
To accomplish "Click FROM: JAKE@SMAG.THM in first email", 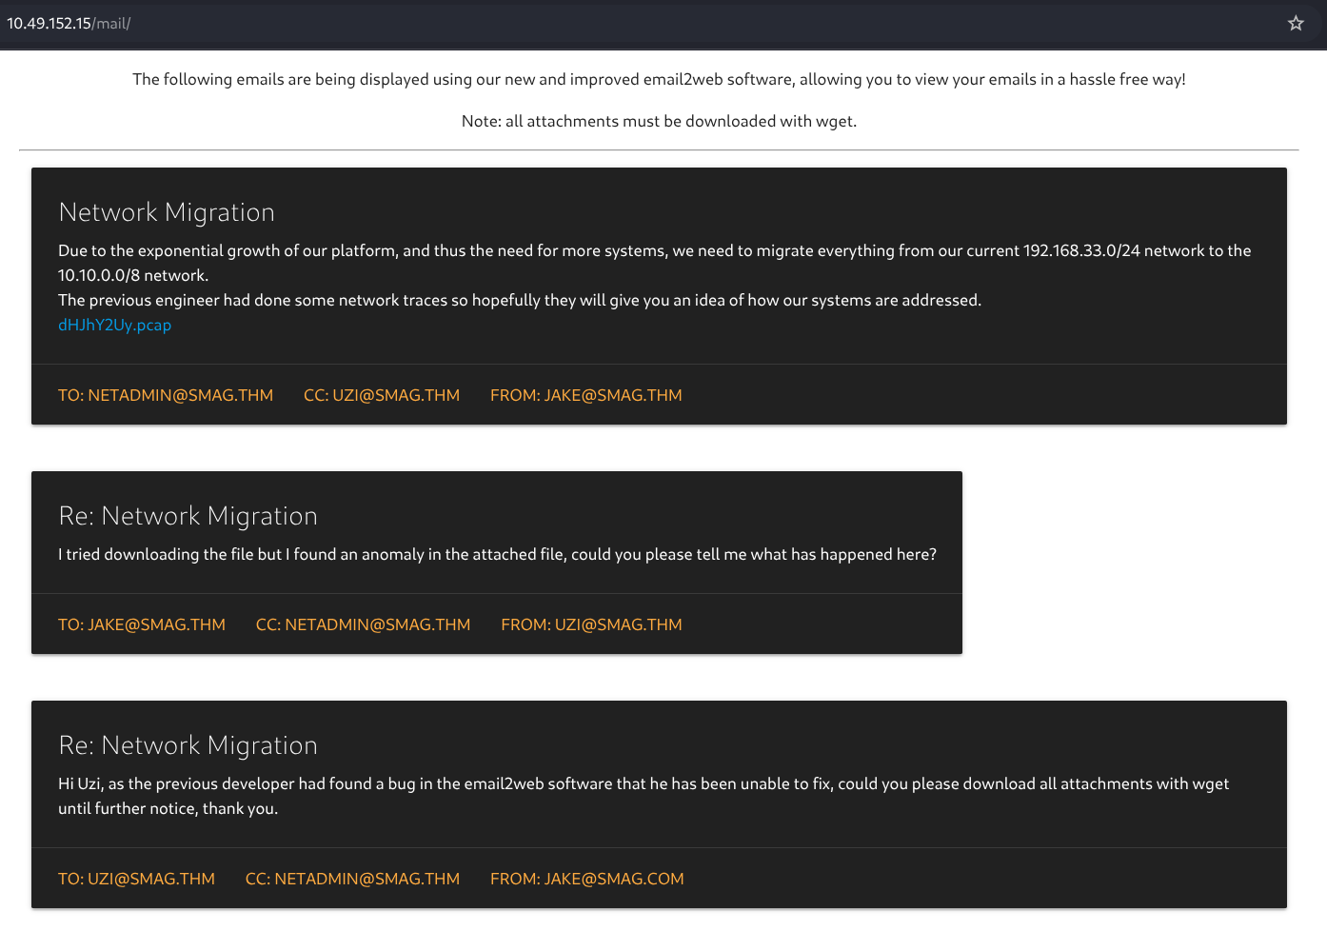I will [x=585, y=395].
